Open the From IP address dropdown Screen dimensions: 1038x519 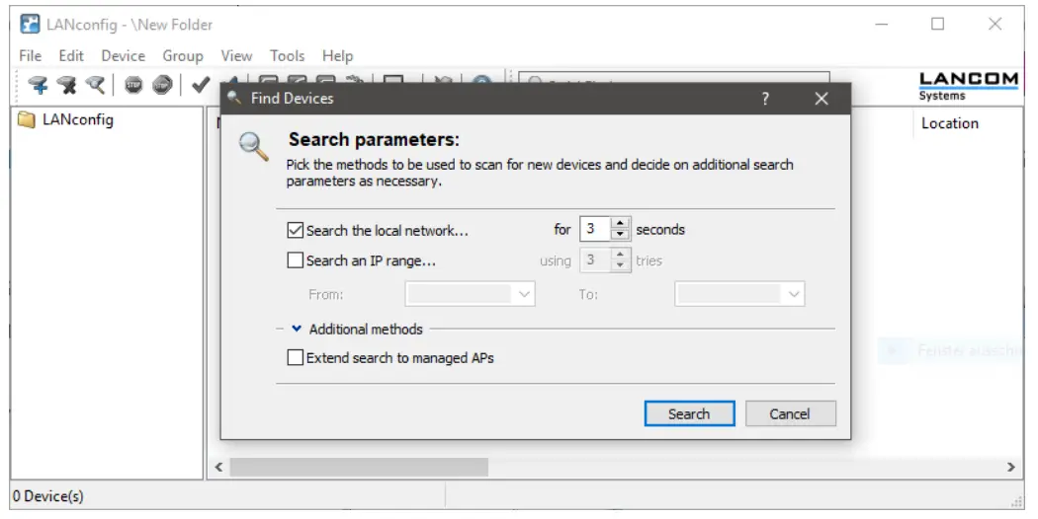(x=524, y=294)
